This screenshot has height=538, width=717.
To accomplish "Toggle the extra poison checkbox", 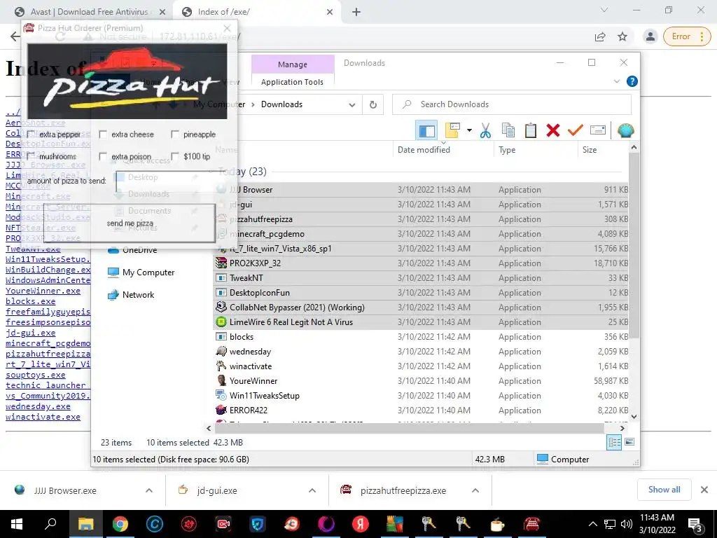I will 103,156.
